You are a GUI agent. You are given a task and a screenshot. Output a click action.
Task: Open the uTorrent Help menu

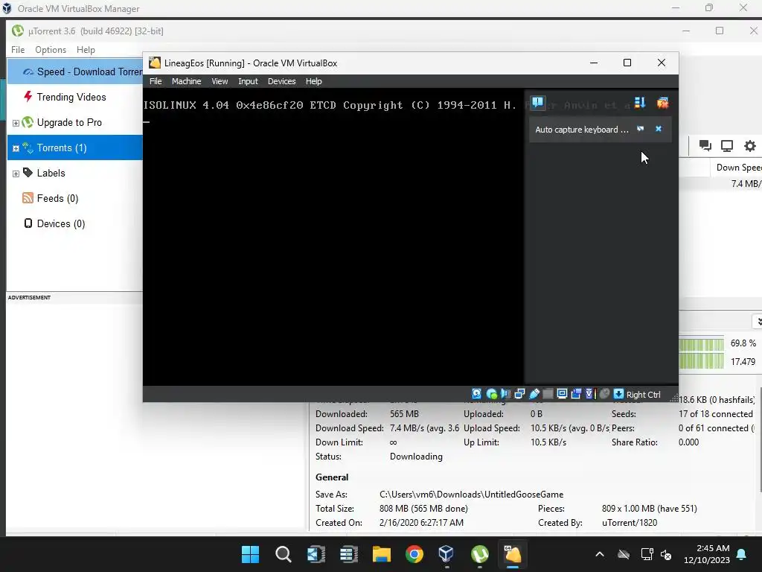click(x=86, y=50)
